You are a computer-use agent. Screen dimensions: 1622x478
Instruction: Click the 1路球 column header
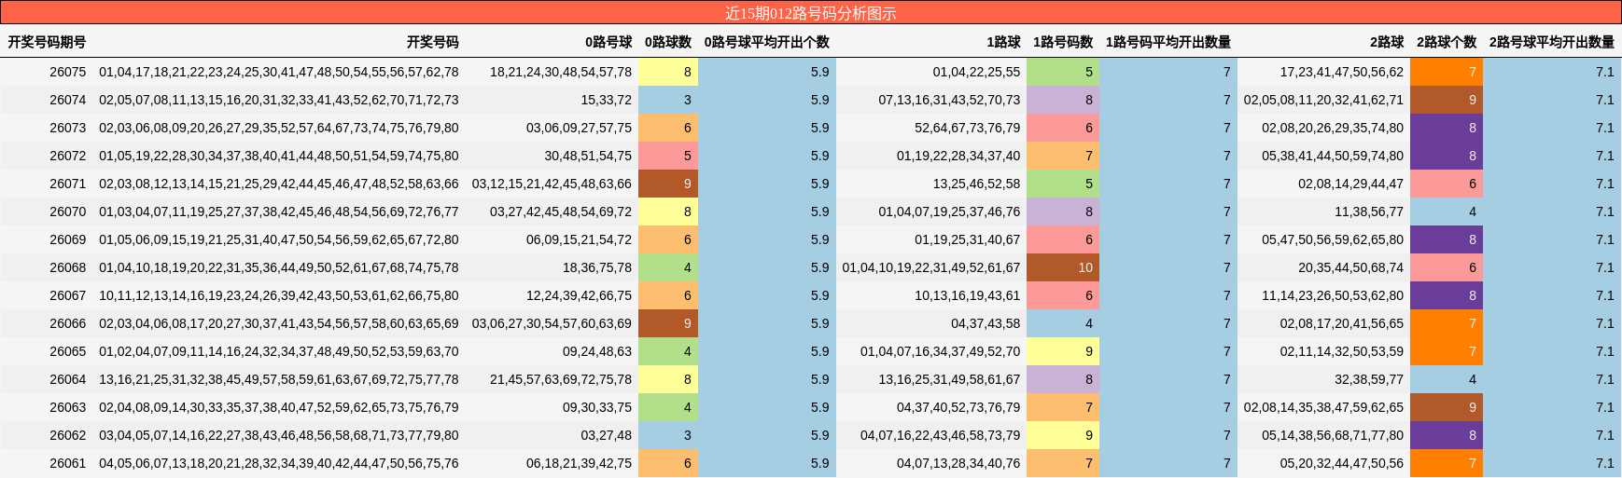click(x=1003, y=42)
